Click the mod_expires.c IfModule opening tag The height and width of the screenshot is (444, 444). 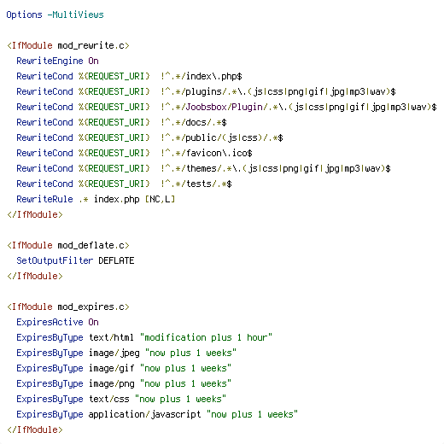(x=68, y=307)
